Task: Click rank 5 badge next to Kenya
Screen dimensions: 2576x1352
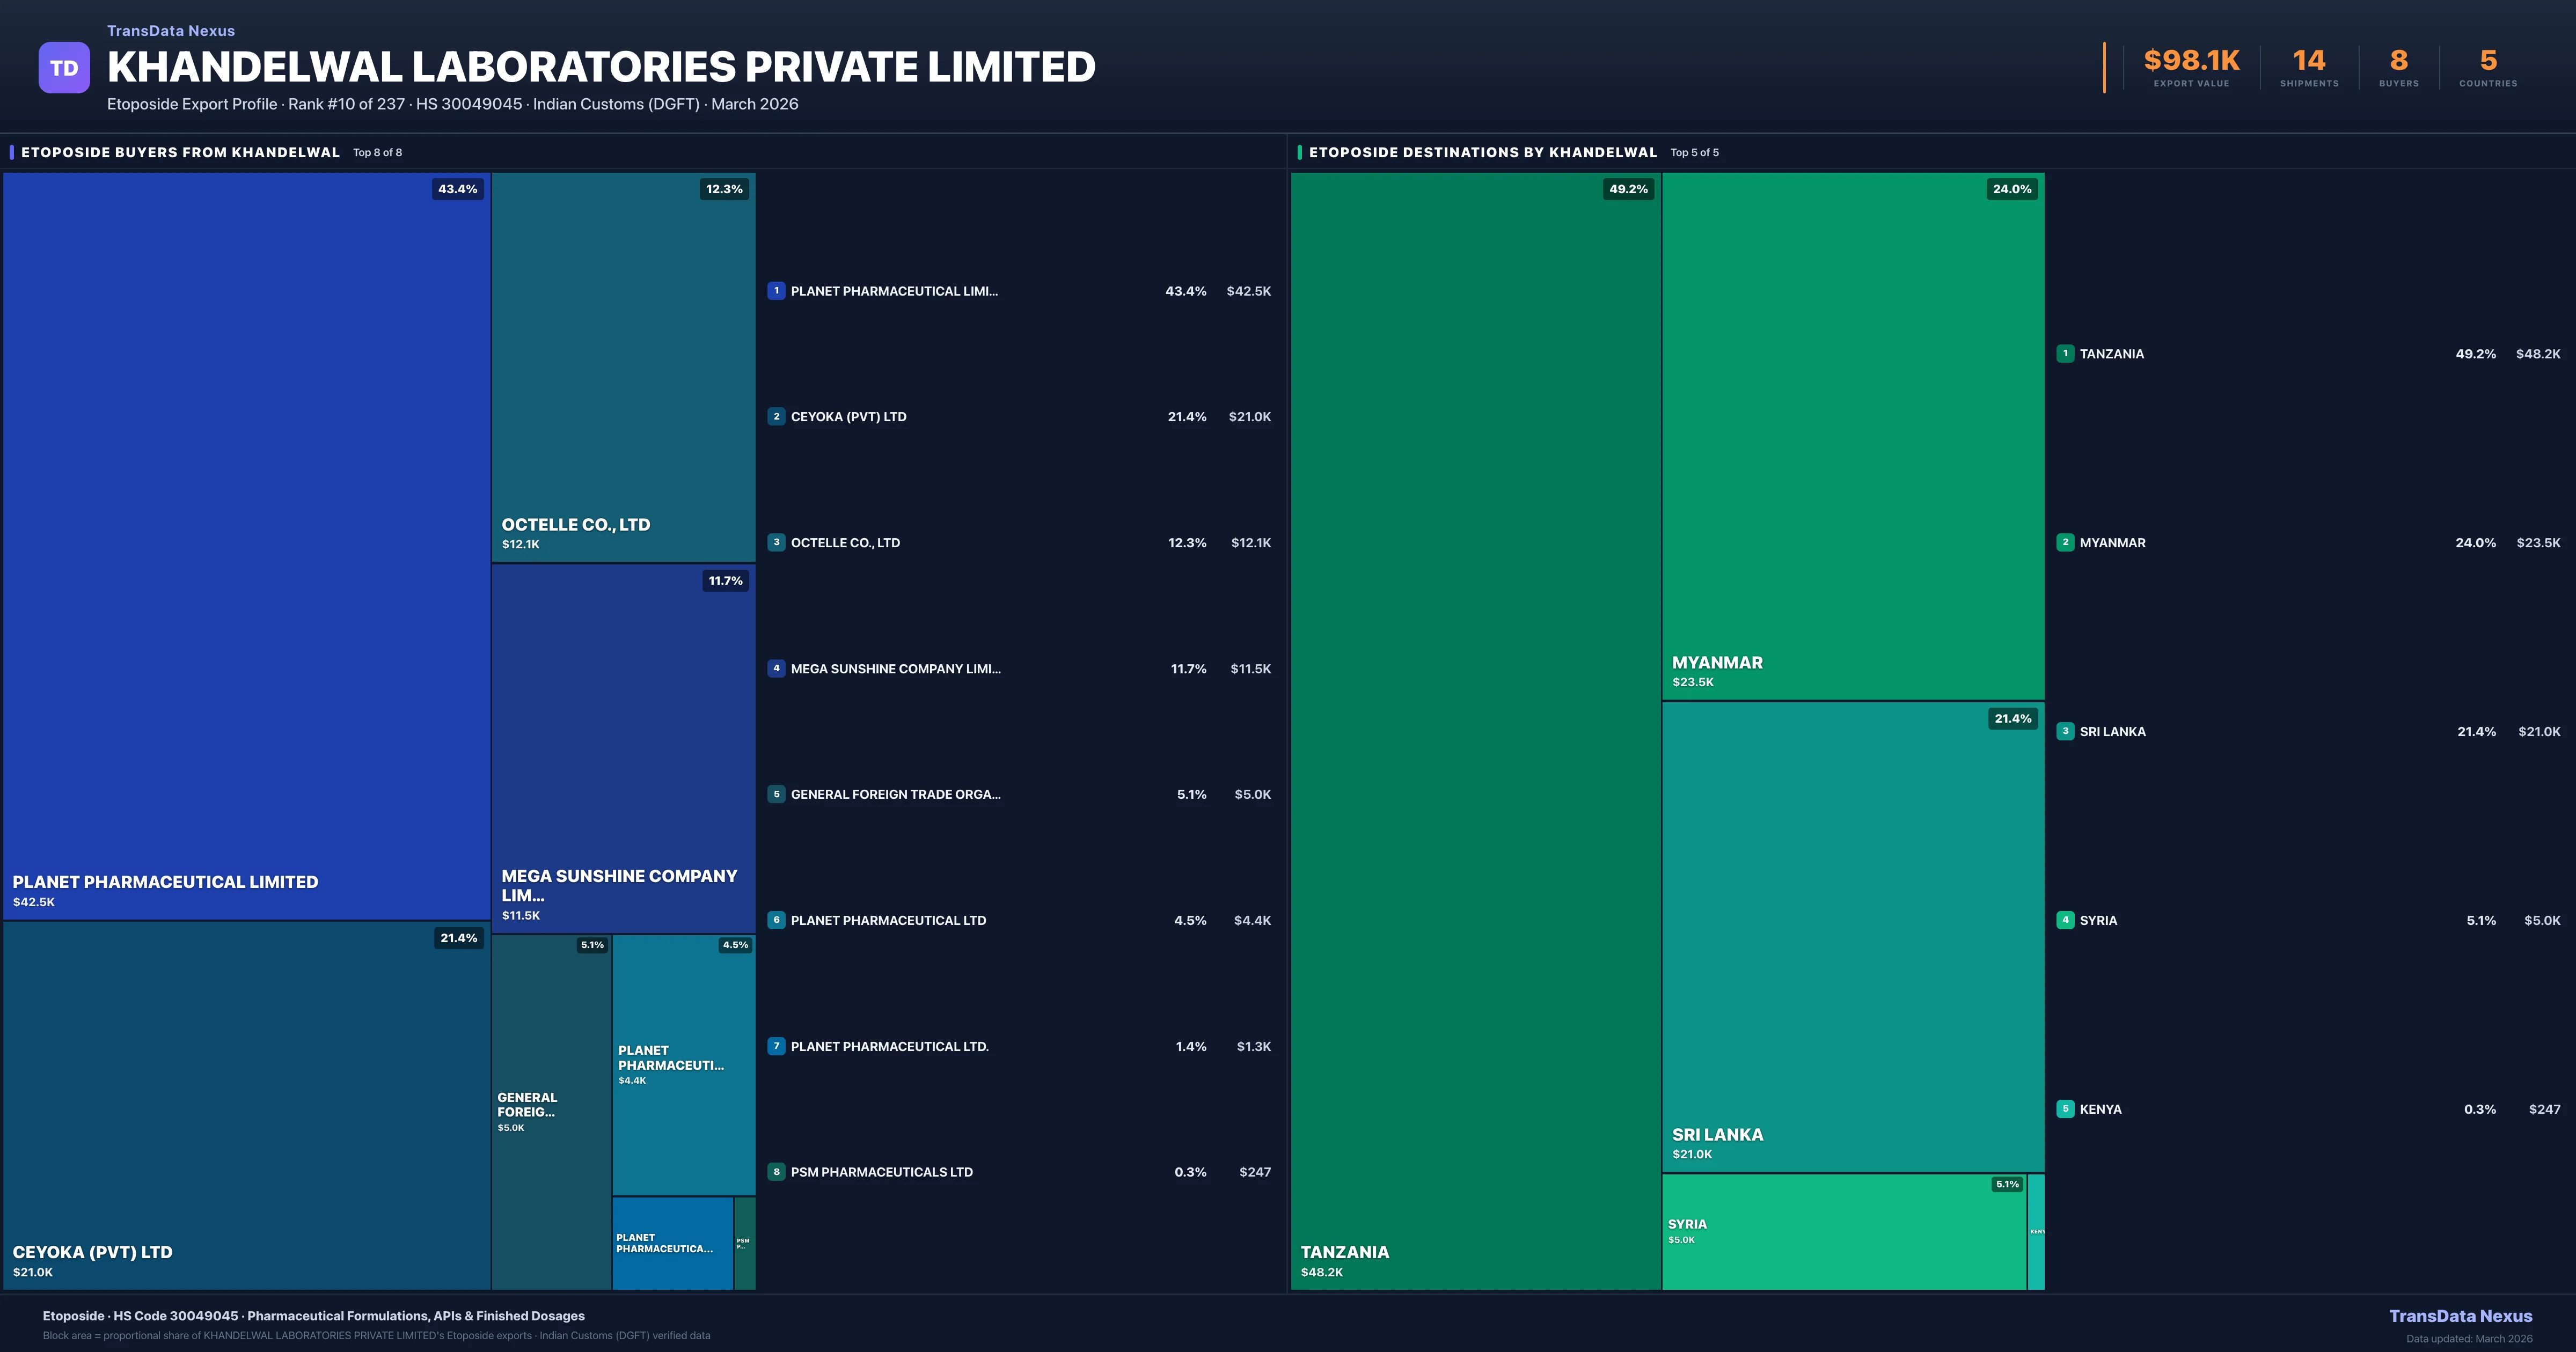Action: tap(2065, 1109)
